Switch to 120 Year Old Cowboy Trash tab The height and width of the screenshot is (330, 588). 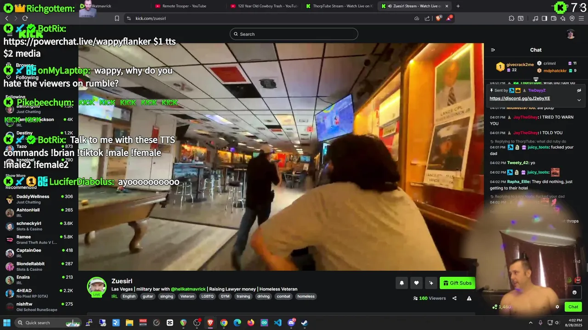(264, 6)
